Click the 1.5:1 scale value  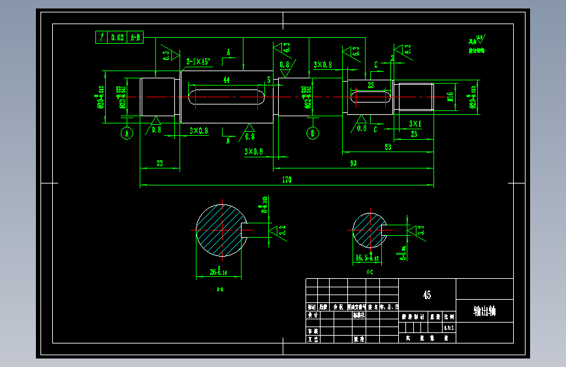click(449, 328)
